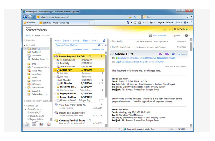Image resolution: width=215 pixels, height=141 pixels.
Task: Click the zoom level 100% control
Action: tap(184, 129)
